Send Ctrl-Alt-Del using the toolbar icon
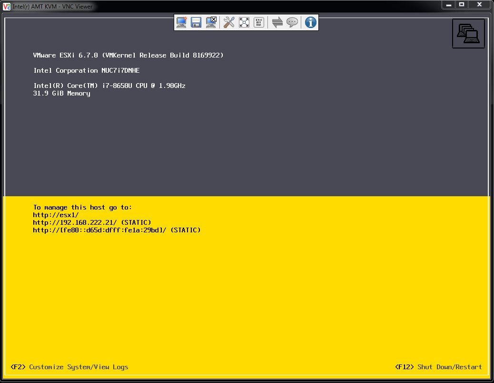This screenshot has width=494, height=383. pyautogui.click(x=258, y=22)
